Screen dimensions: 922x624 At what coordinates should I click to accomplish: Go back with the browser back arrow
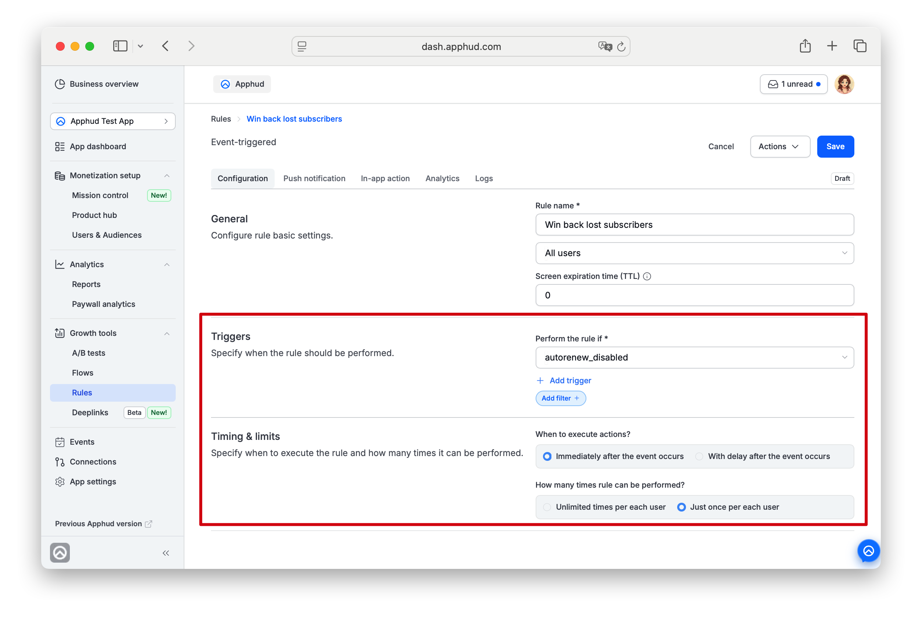(165, 46)
